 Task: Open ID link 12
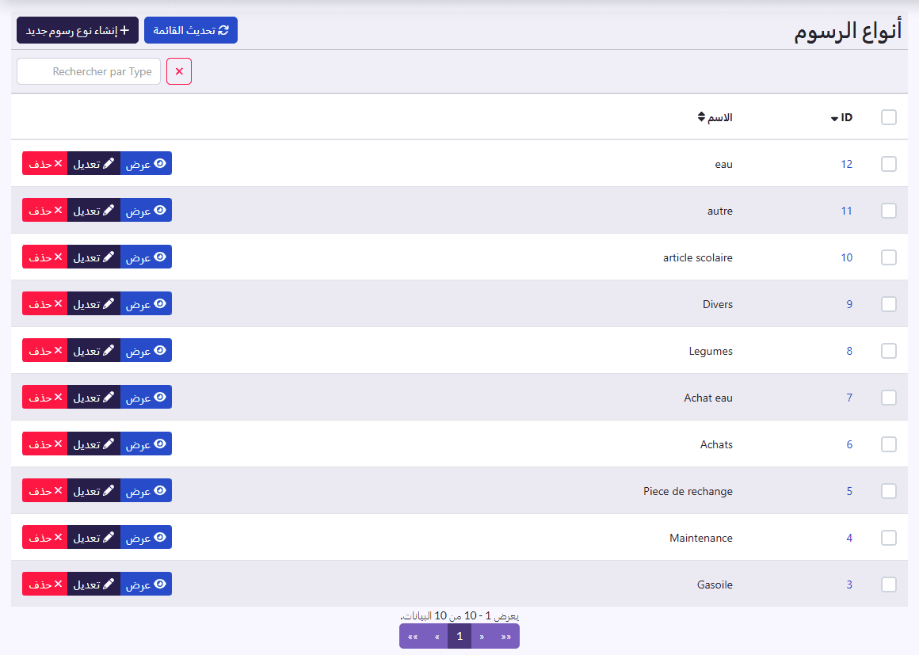click(x=846, y=164)
